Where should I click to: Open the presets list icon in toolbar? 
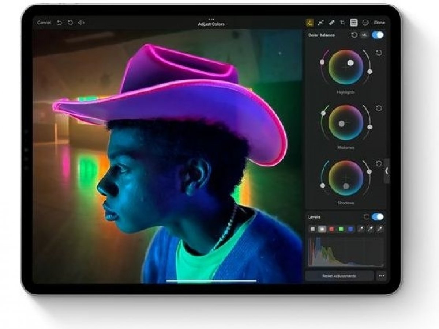[x=354, y=23]
